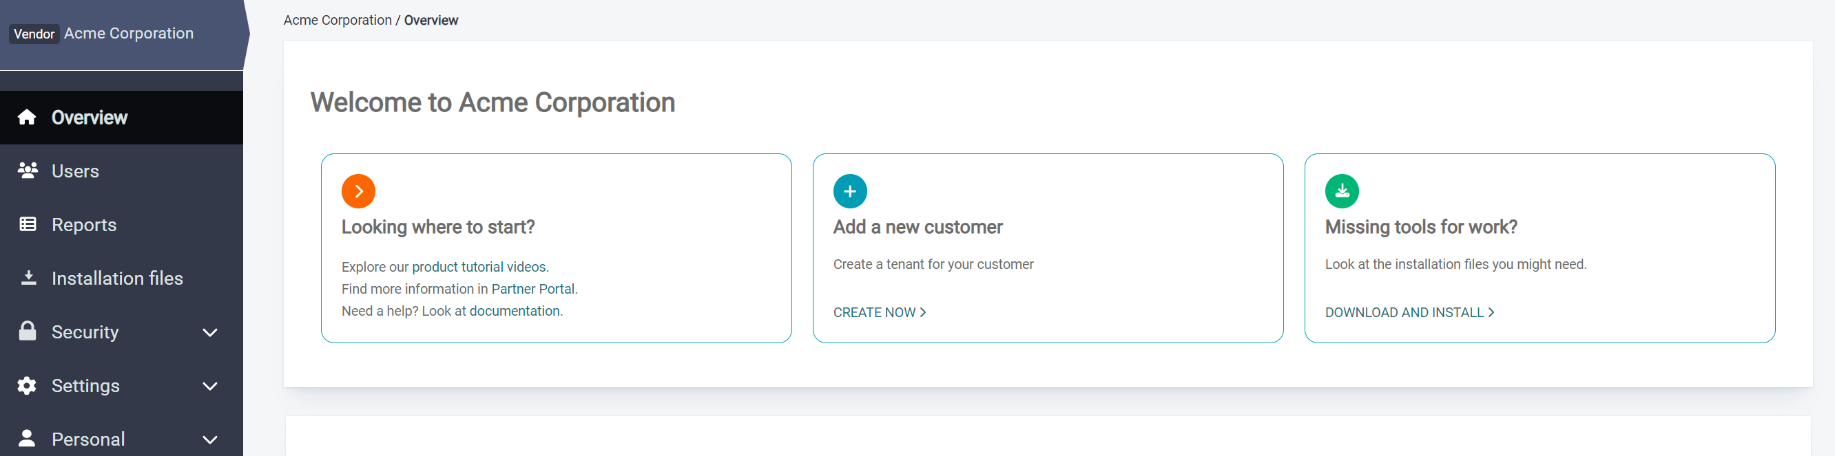Click the Overview home icon
The height and width of the screenshot is (456, 1835).
tap(27, 118)
